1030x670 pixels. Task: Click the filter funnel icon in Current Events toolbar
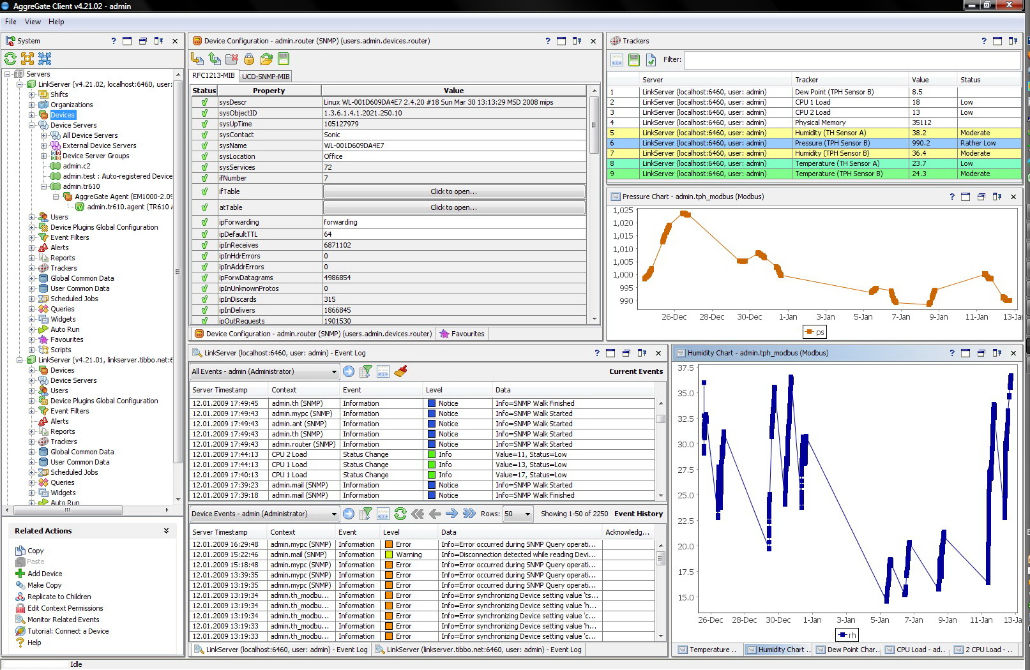coord(366,371)
